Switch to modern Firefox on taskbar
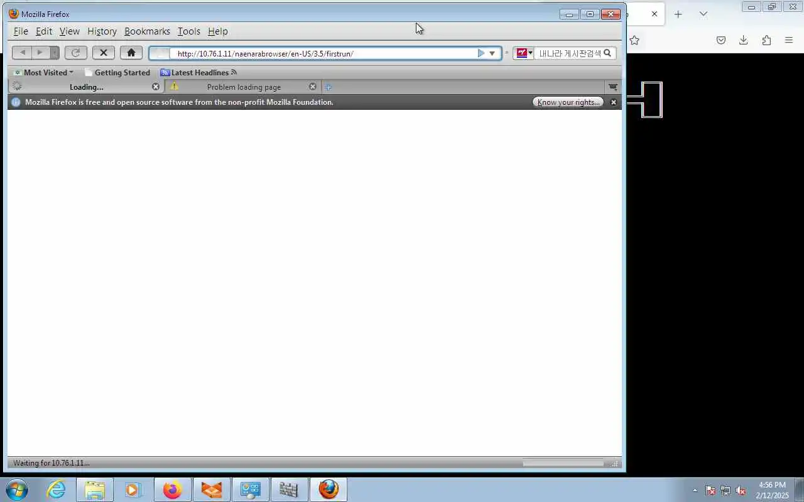 (172, 489)
